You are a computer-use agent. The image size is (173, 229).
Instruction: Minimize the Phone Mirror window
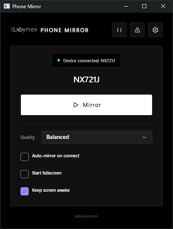tap(126, 6)
